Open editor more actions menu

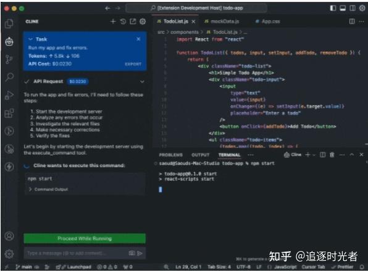[362, 22]
